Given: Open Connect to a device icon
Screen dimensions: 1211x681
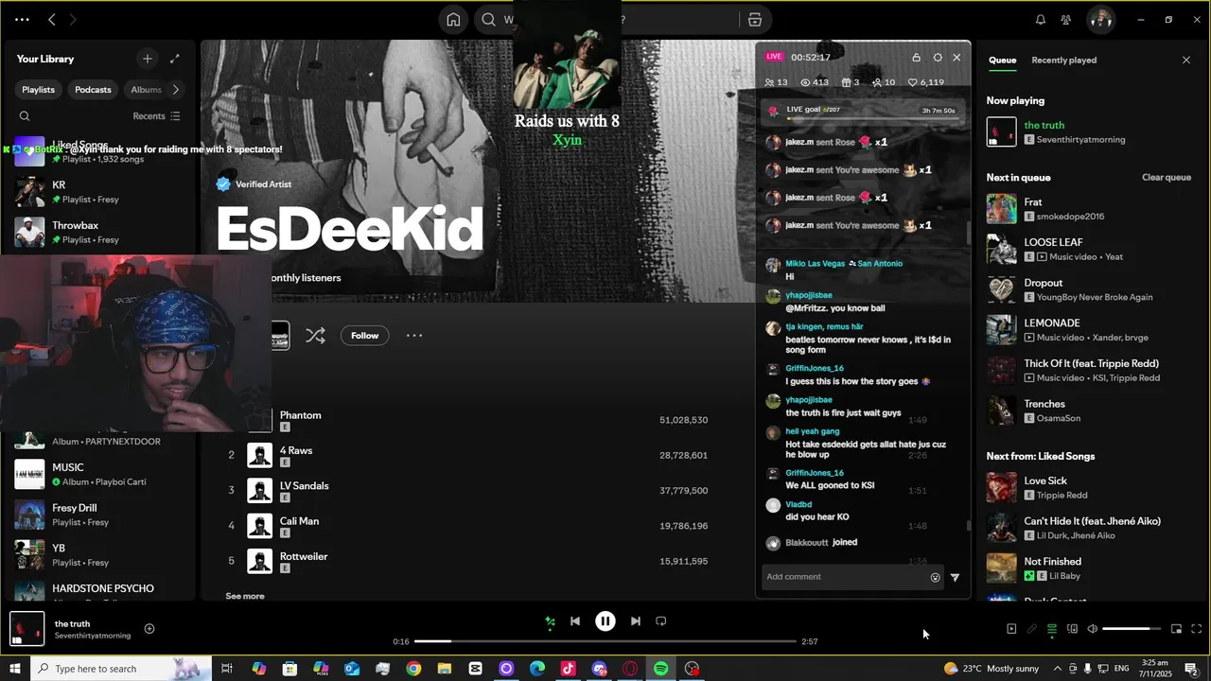Looking at the screenshot, I should (1072, 629).
